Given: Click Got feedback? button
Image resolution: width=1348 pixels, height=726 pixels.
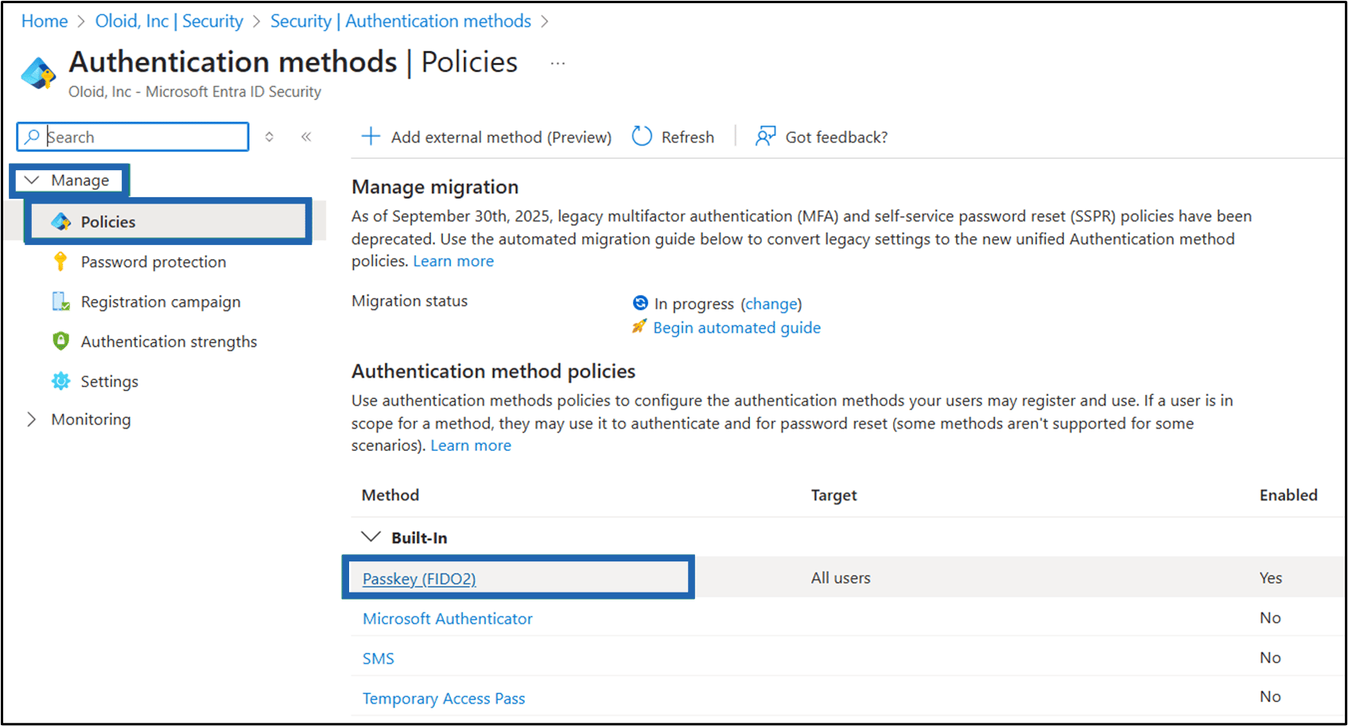Looking at the screenshot, I should tap(822, 137).
